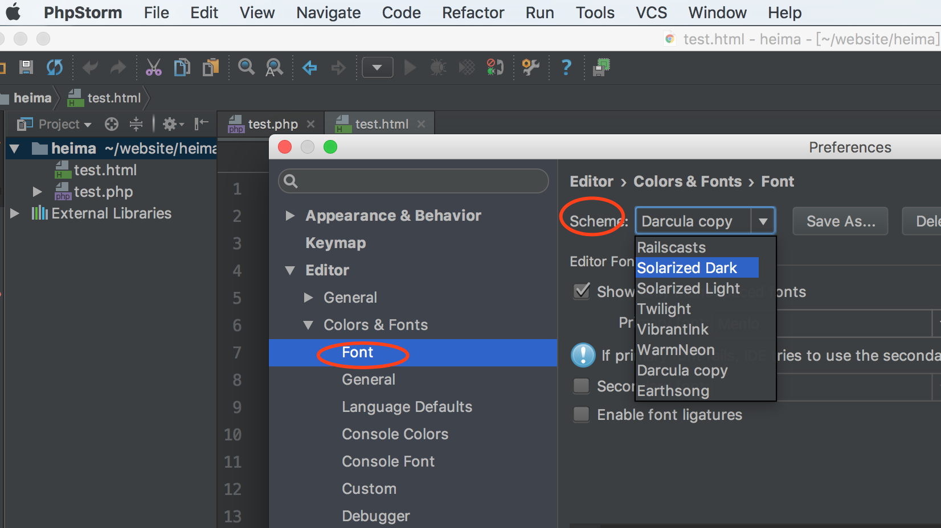
Task: Click heima breadcrumb in navigation bar
Action: (32, 98)
